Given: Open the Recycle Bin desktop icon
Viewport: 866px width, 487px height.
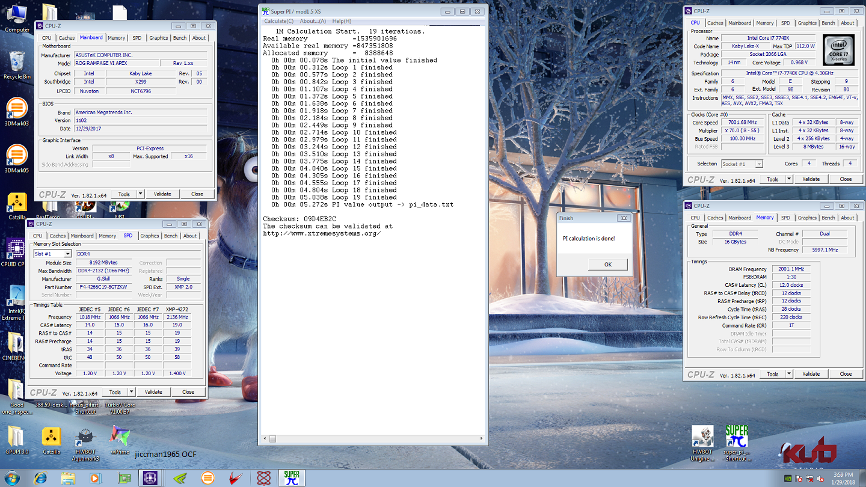Looking at the screenshot, I should 17,65.
